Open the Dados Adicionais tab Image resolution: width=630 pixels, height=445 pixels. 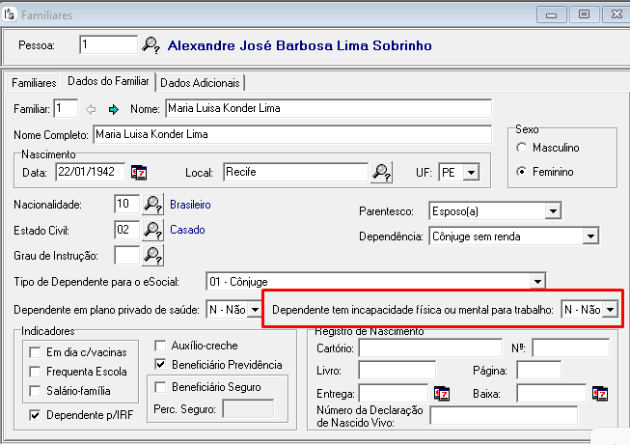click(201, 83)
